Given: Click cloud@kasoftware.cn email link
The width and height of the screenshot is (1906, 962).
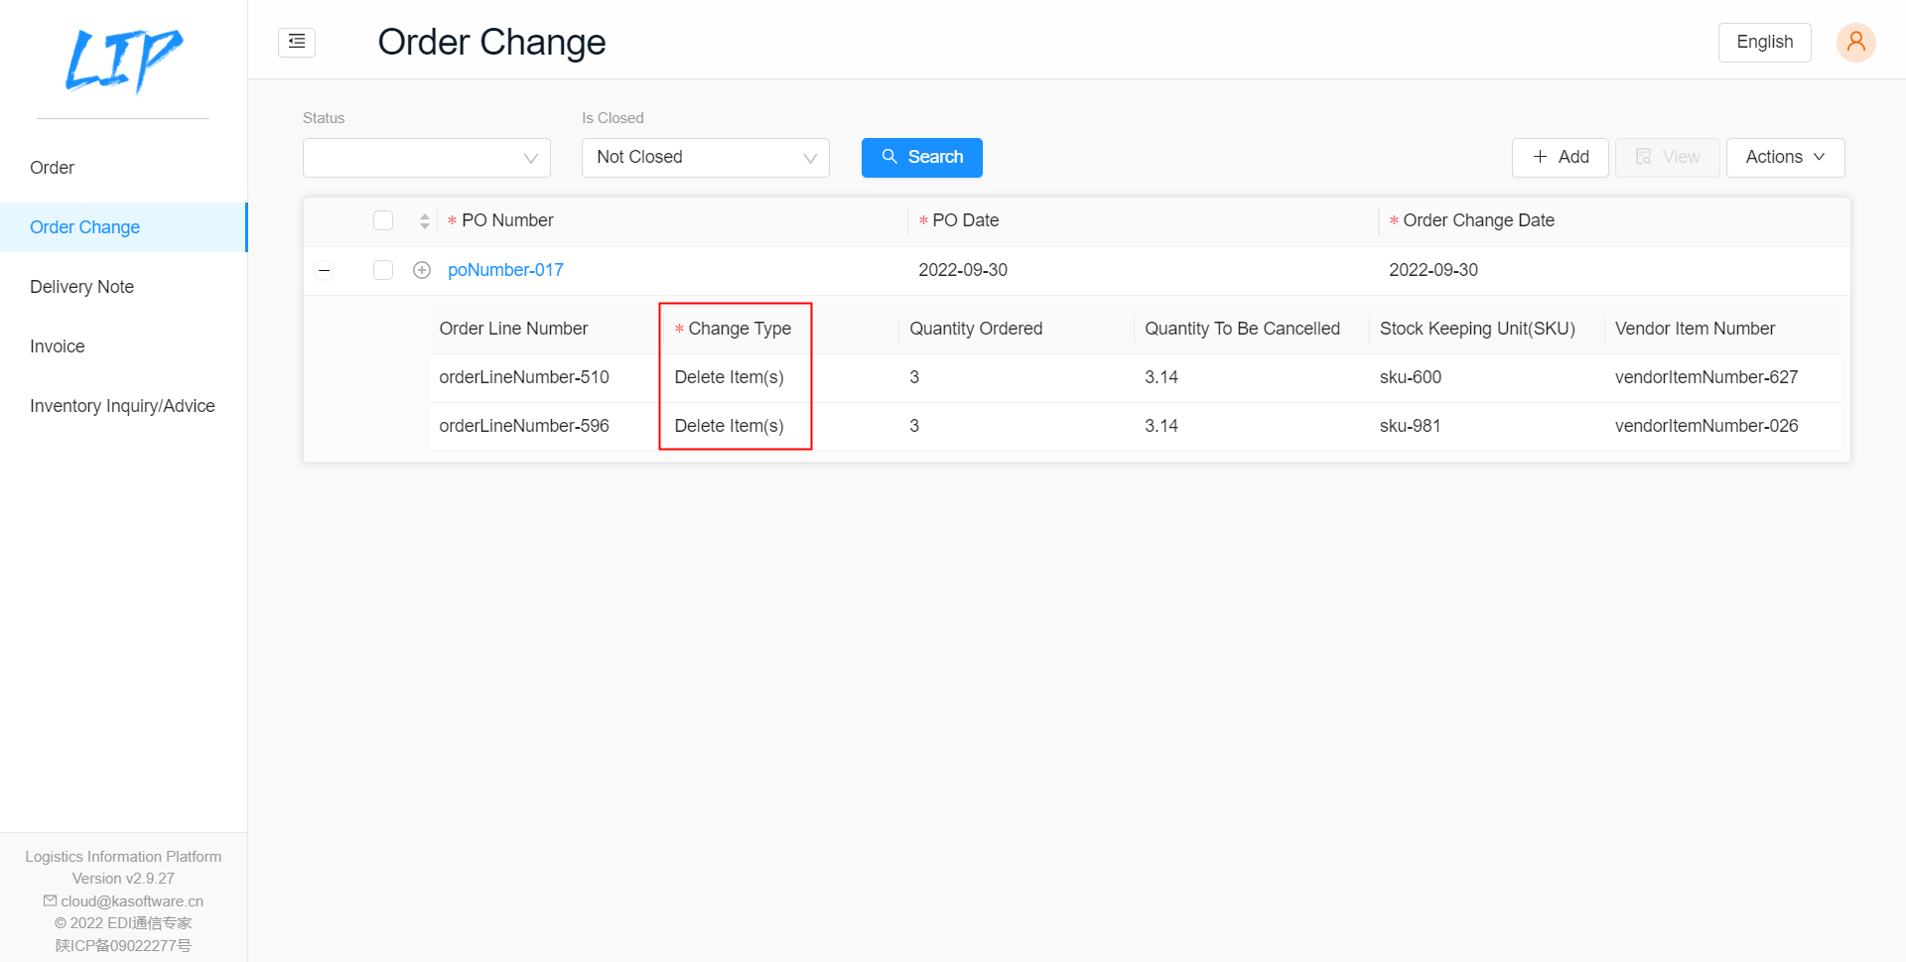Looking at the screenshot, I should pos(132,901).
